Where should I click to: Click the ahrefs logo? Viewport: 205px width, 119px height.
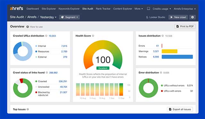[16, 9]
